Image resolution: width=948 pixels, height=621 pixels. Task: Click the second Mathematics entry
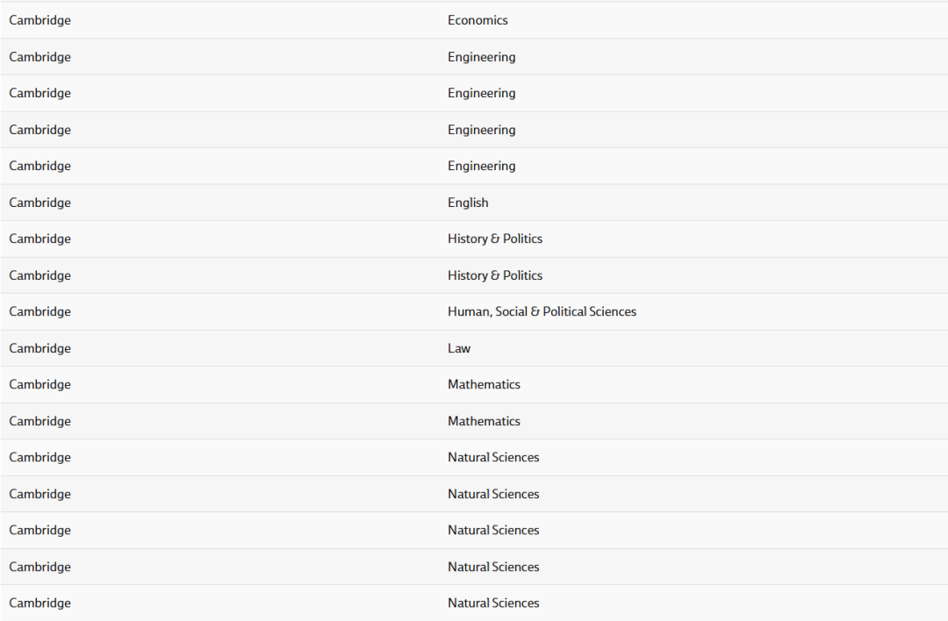click(484, 421)
